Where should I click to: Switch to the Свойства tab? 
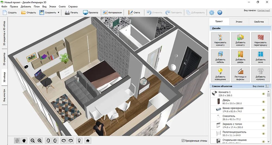pyautogui.click(x=259, y=22)
